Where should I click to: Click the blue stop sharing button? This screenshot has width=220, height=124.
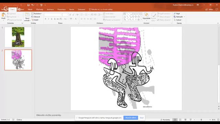coord(131,118)
